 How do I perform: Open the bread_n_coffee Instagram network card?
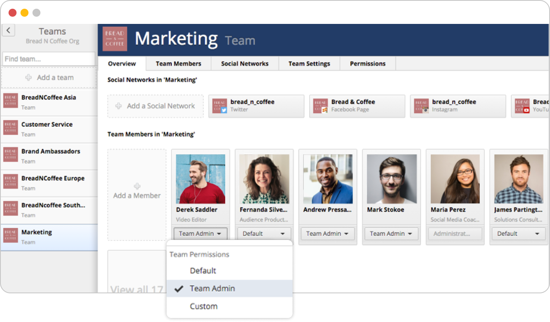(458, 106)
